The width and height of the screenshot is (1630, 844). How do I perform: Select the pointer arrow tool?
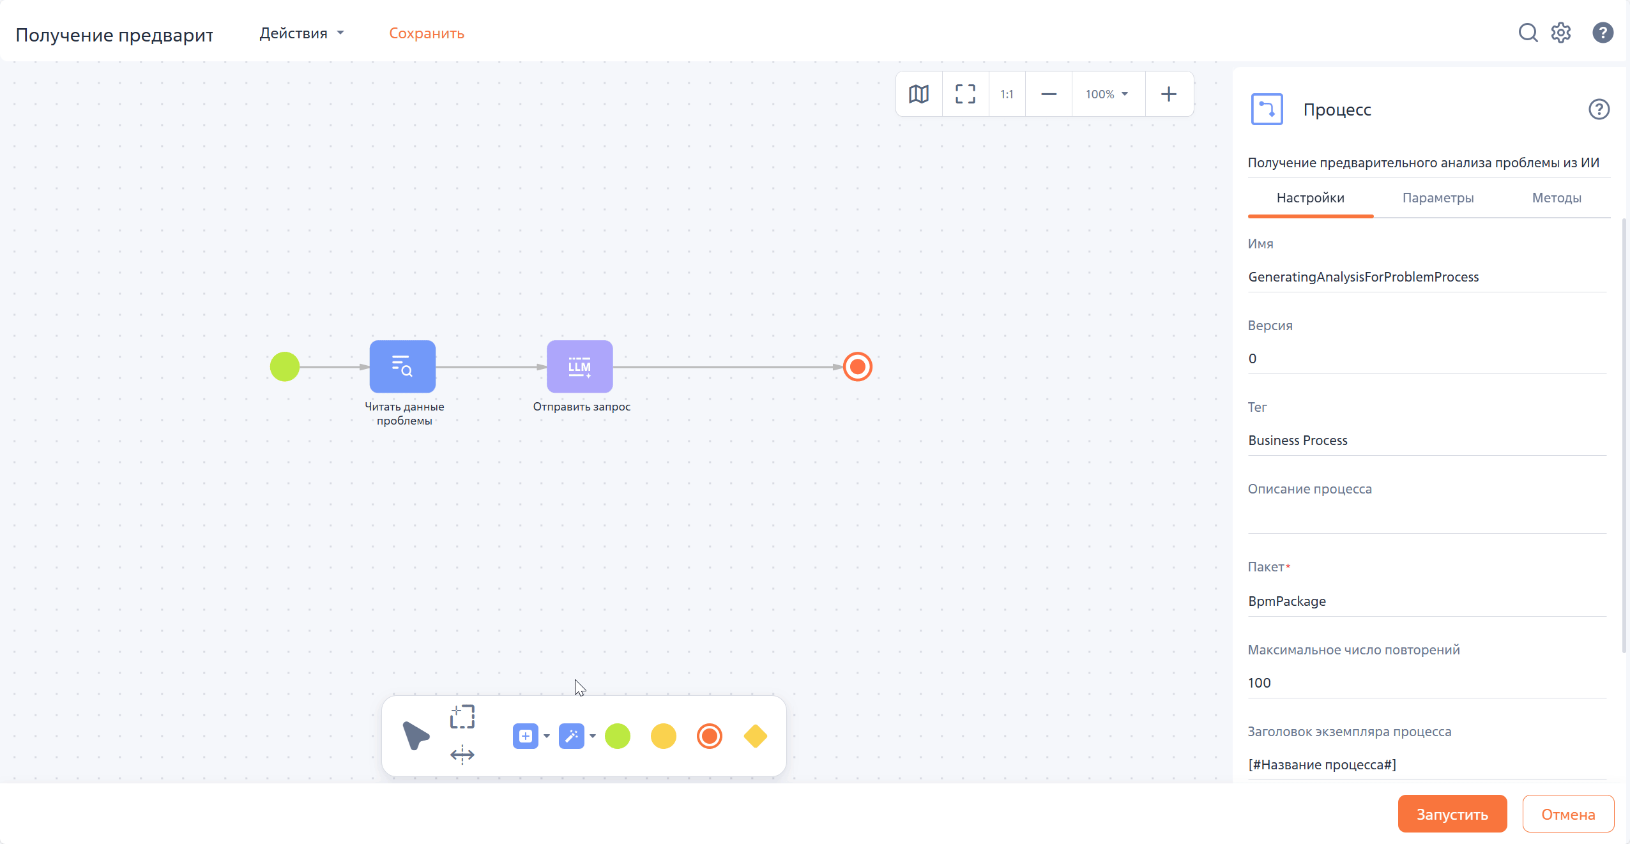416,735
